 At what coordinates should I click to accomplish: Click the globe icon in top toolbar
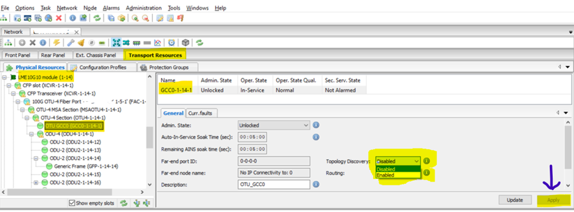(48, 18)
